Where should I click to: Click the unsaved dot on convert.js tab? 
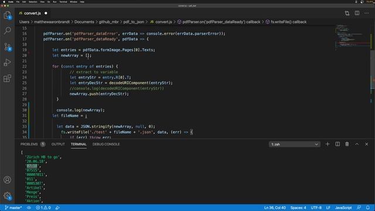point(46,13)
